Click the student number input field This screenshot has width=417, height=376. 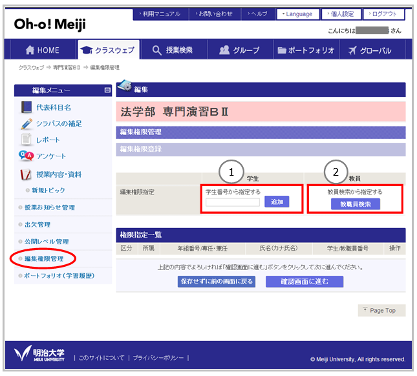(233, 202)
